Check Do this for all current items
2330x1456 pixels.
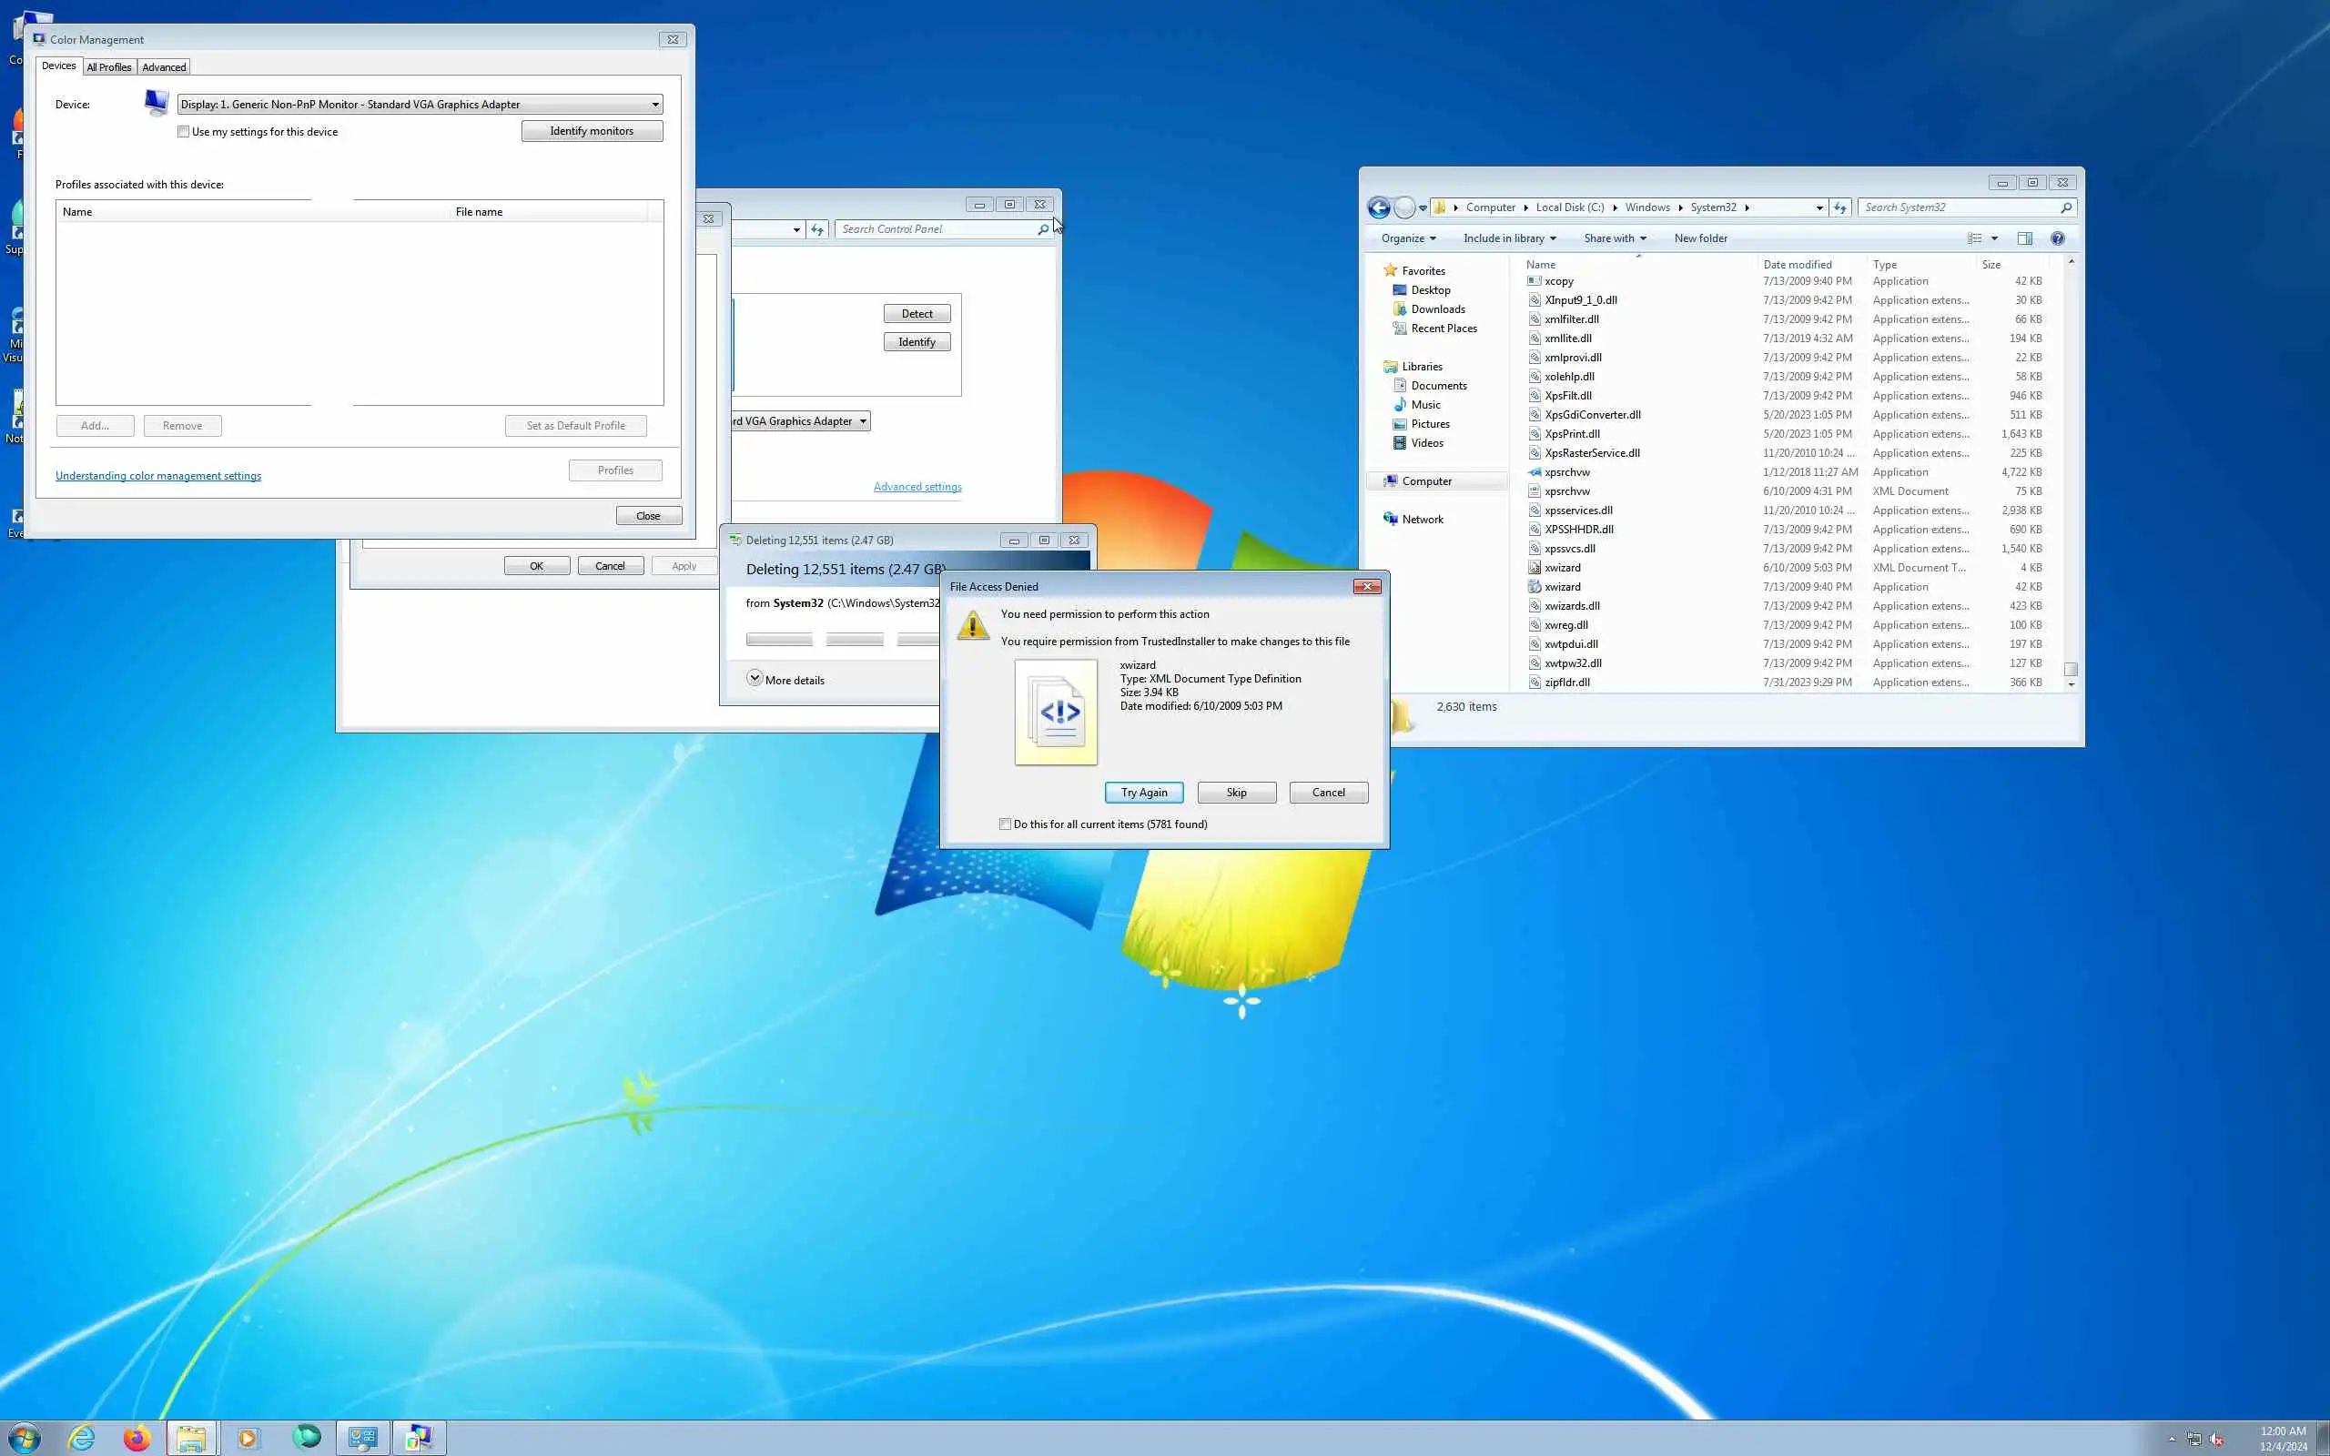click(1005, 824)
